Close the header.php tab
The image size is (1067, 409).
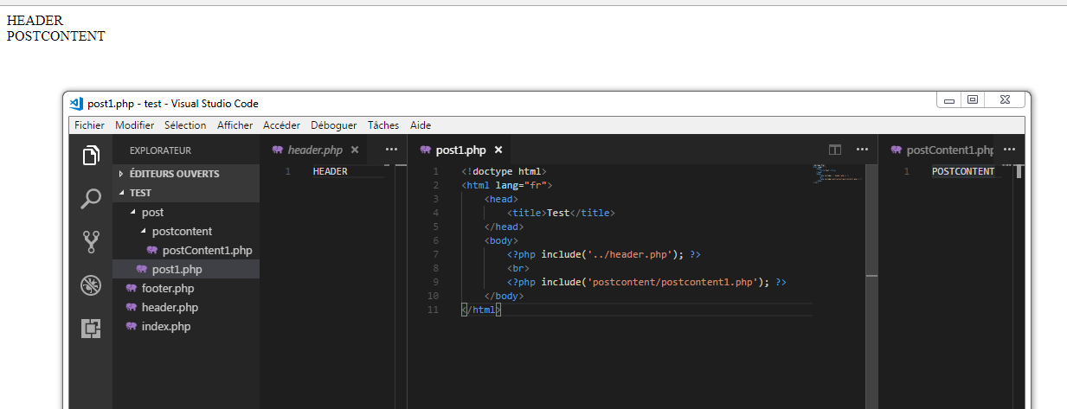tap(355, 150)
